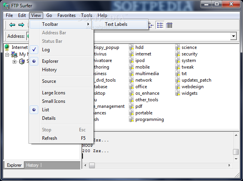Choose Refresh from View menu
Image resolution: width=243 pixels, height=181 pixels.
pos(61,138)
